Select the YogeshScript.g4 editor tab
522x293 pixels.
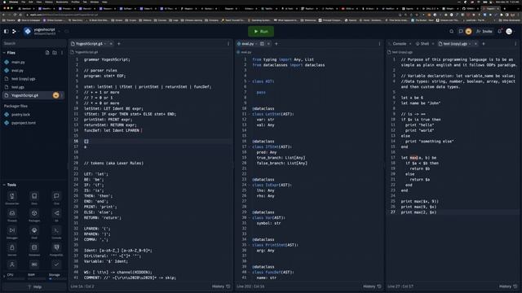point(89,43)
